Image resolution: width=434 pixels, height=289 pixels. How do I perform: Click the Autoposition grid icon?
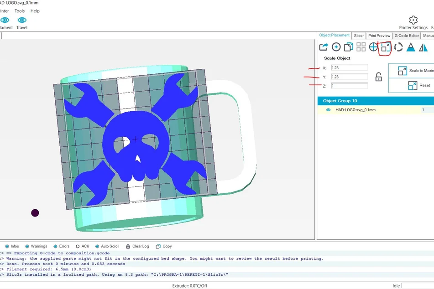click(361, 47)
